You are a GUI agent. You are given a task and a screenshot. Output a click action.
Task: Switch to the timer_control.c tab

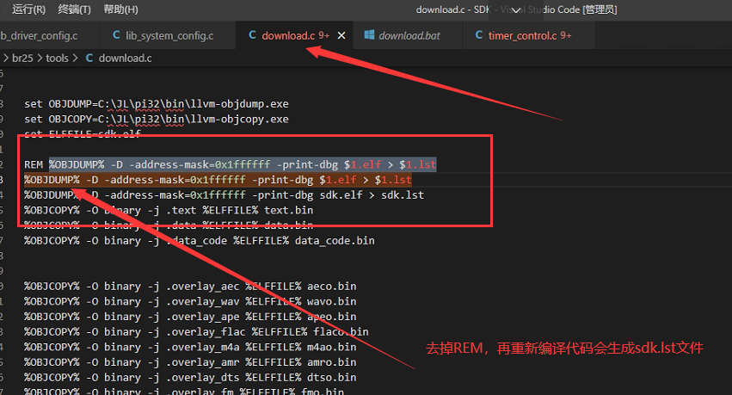(x=529, y=35)
